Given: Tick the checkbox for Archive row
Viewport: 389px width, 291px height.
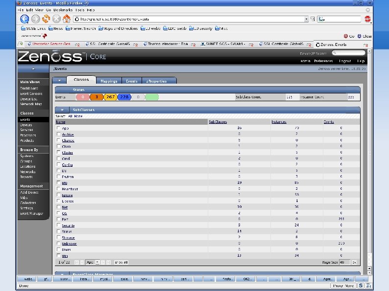Looking at the screenshot, I should (58, 134).
